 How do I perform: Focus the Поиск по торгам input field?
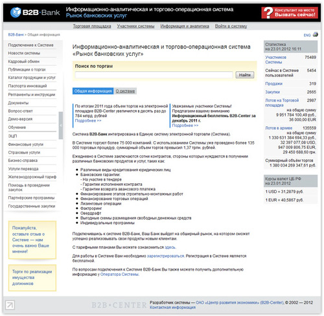154,75
